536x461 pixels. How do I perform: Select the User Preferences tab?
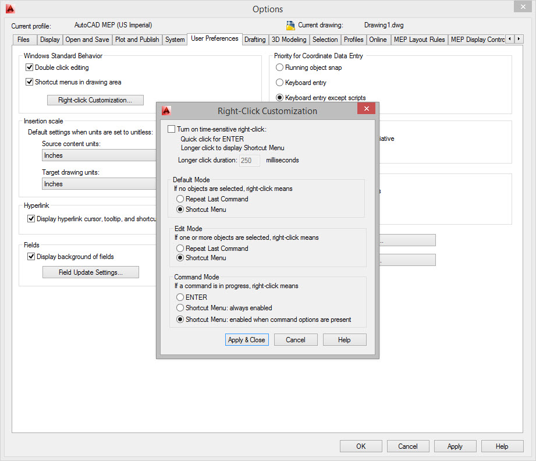(x=215, y=38)
